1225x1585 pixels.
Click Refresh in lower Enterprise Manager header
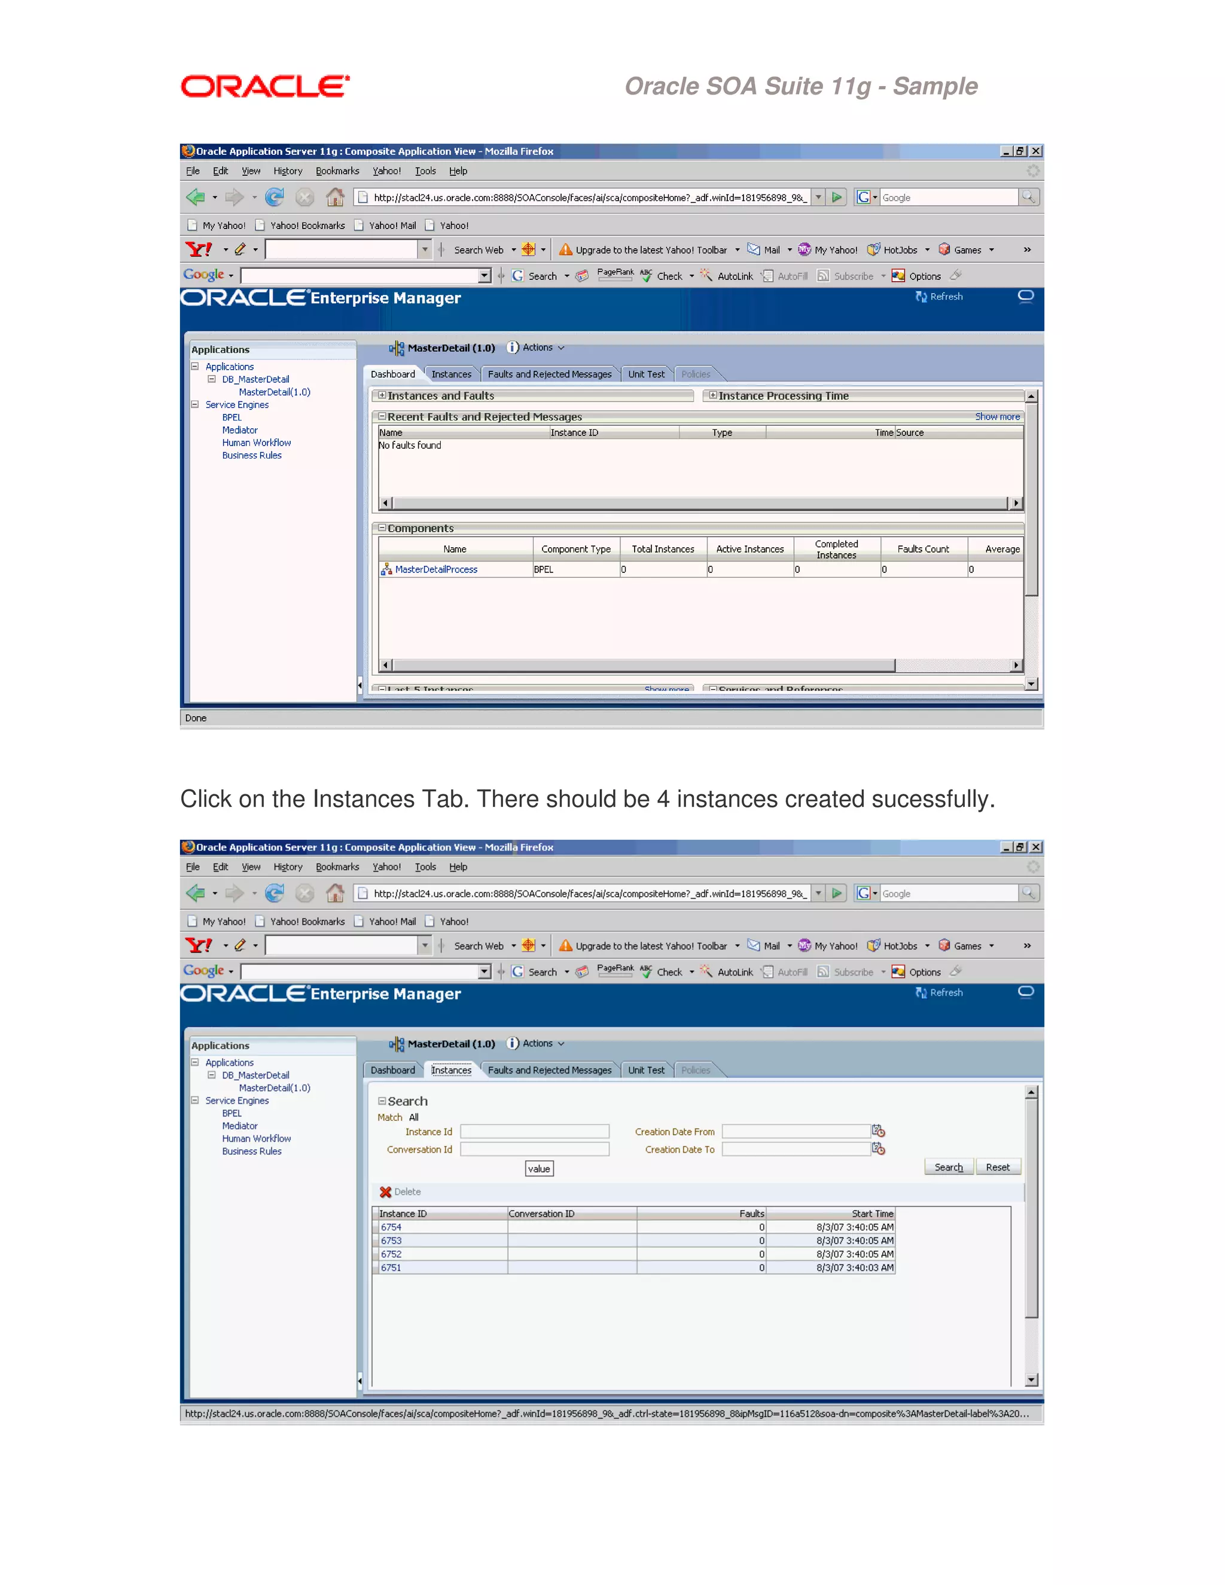pyautogui.click(x=939, y=993)
